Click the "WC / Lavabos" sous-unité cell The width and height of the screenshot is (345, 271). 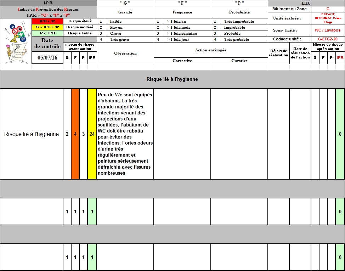(328, 30)
